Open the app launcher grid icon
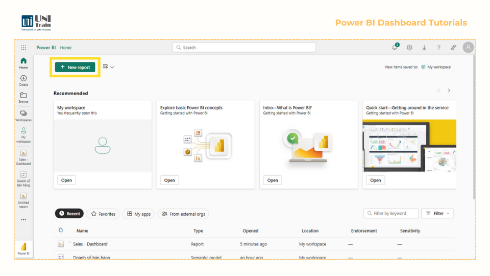The height and width of the screenshot is (276, 490). [x=23, y=48]
